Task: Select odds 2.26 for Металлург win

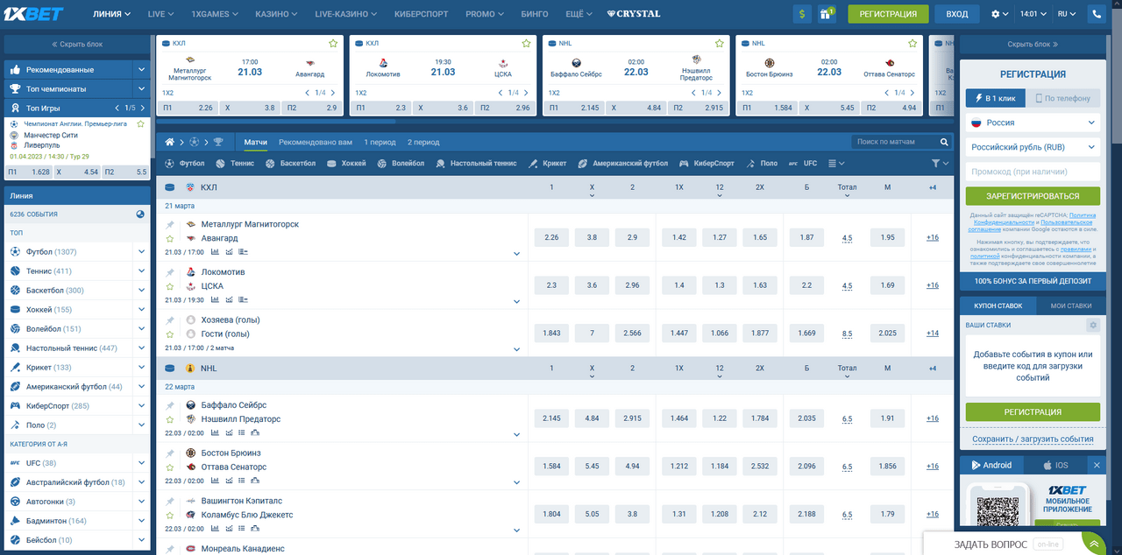Action: pos(551,237)
